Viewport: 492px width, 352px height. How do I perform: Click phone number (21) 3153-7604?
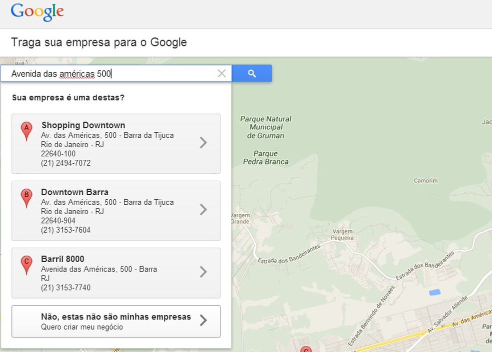click(65, 230)
